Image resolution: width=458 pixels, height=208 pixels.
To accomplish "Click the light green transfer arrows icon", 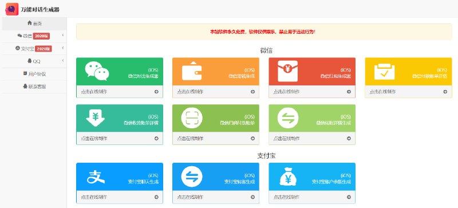I will 288,118.
